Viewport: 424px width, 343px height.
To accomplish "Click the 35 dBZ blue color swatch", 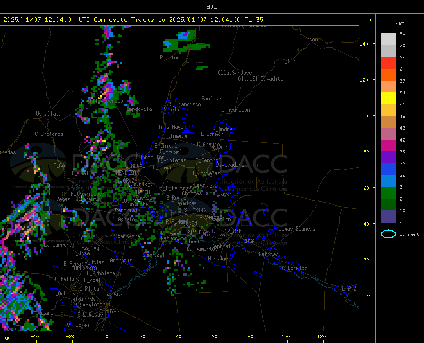I will tap(388, 169).
